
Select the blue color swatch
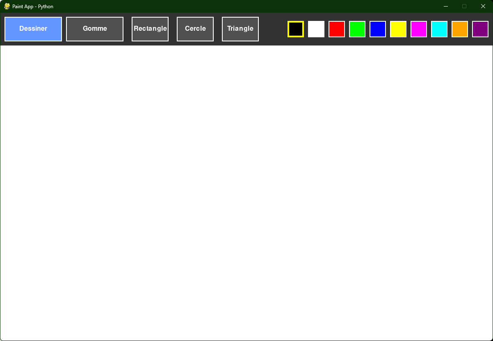(378, 29)
